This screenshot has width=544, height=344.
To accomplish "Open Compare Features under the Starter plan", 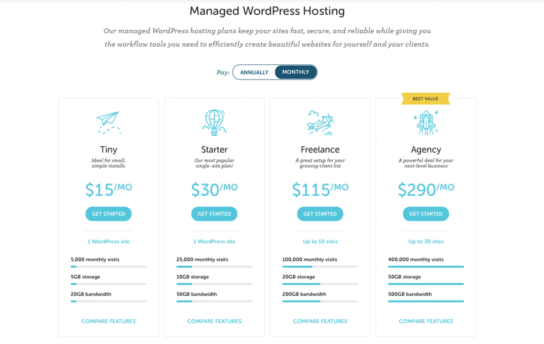I will coord(215,321).
